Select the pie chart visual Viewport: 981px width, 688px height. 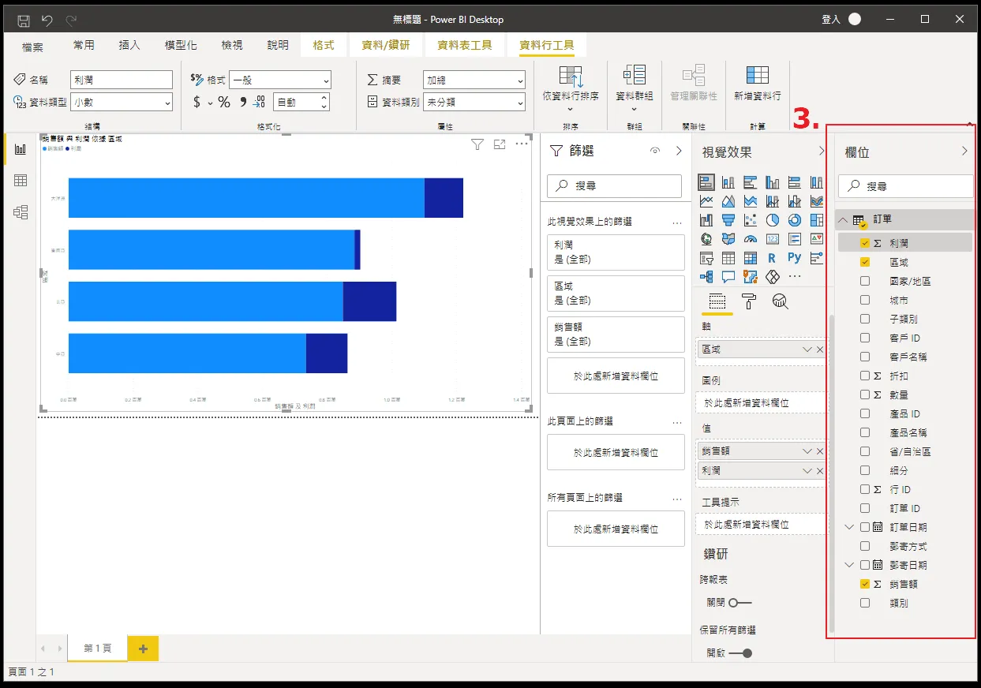(773, 220)
